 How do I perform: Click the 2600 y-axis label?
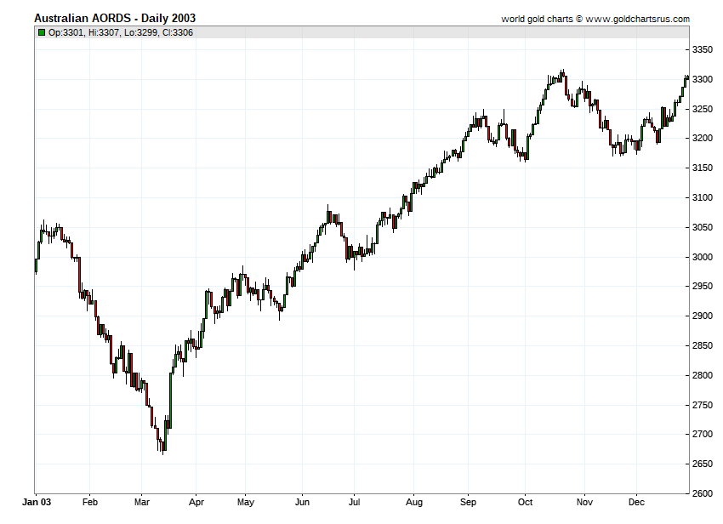pyautogui.click(x=703, y=493)
